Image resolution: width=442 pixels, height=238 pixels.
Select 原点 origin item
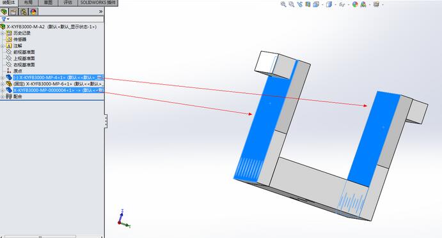point(18,71)
